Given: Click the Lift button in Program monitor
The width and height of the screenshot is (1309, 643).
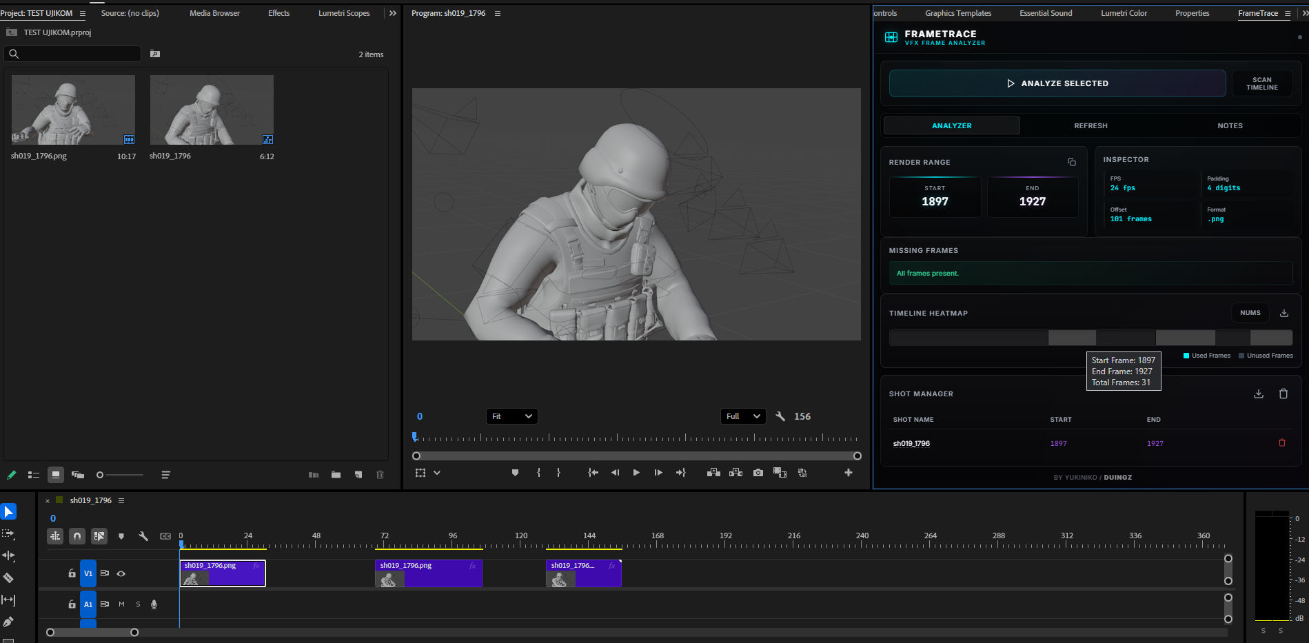Looking at the screenshot, I should pos(713,473).
